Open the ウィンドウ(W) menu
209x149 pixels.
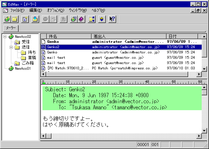tap(78, 10)
